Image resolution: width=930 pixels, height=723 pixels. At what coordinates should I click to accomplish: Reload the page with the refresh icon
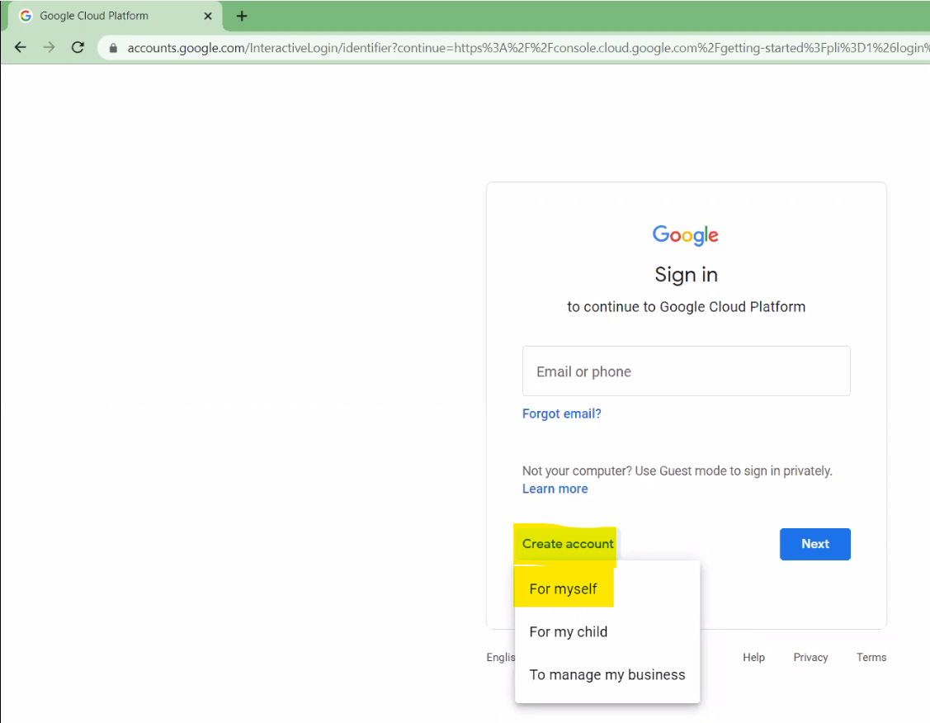[78, 47]
